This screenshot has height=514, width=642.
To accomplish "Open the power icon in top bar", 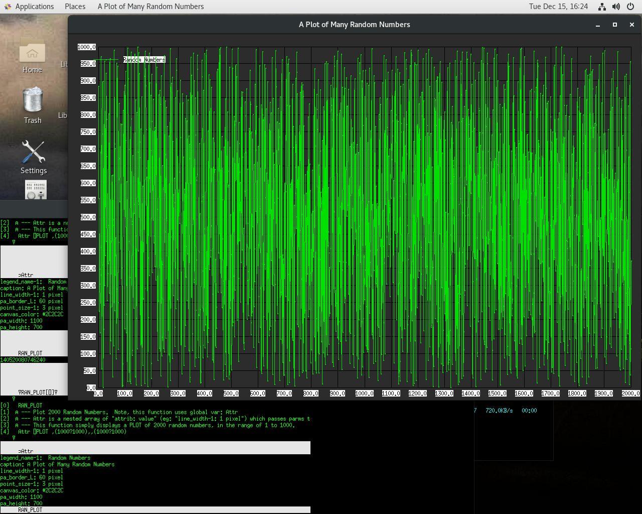I will pyautogui.click(x=630, y=7).
